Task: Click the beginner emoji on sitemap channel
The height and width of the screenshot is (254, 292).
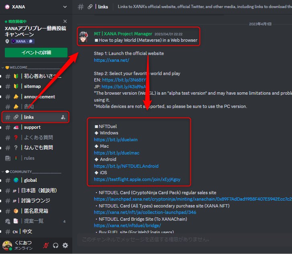Action: point(16,86)
